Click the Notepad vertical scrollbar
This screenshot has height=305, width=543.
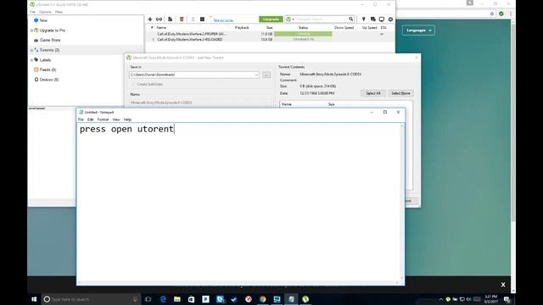pos(402,202)
